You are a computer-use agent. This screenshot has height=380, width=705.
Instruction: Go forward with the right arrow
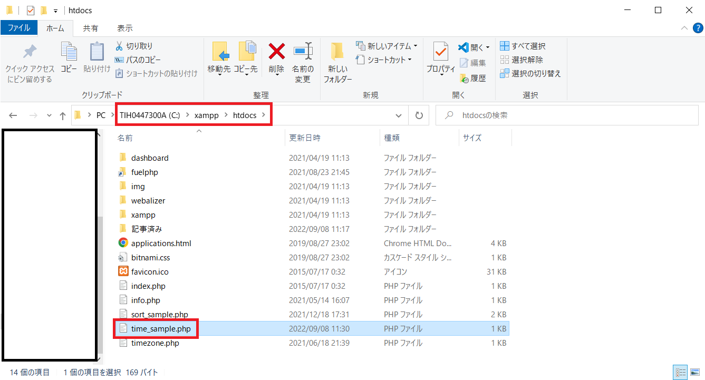click(33, 115)
